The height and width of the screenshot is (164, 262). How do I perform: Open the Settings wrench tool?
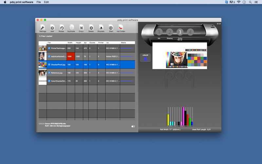[43, 28]
